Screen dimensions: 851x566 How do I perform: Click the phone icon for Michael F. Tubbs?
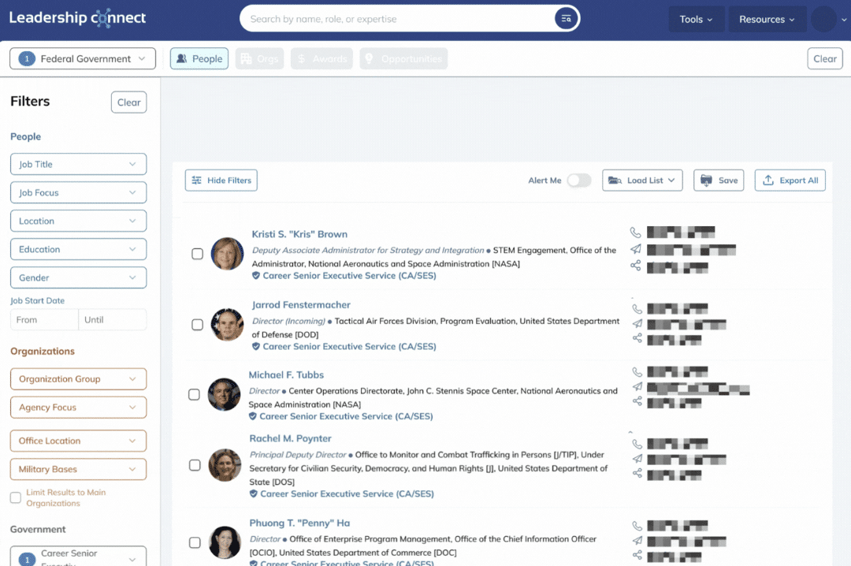point(637,372)
